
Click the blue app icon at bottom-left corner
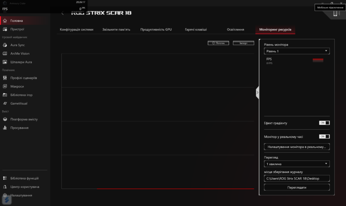(7, 200)
